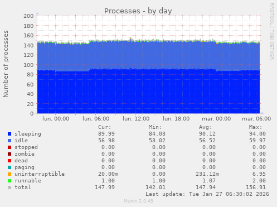Click sleeping minimum value 84.03
277x207 pixels.
click(x=157, y=134)
